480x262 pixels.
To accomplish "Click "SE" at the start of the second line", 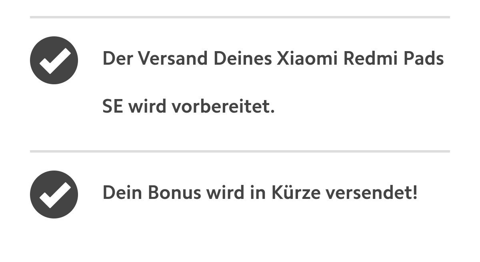I will click(112, 107).
